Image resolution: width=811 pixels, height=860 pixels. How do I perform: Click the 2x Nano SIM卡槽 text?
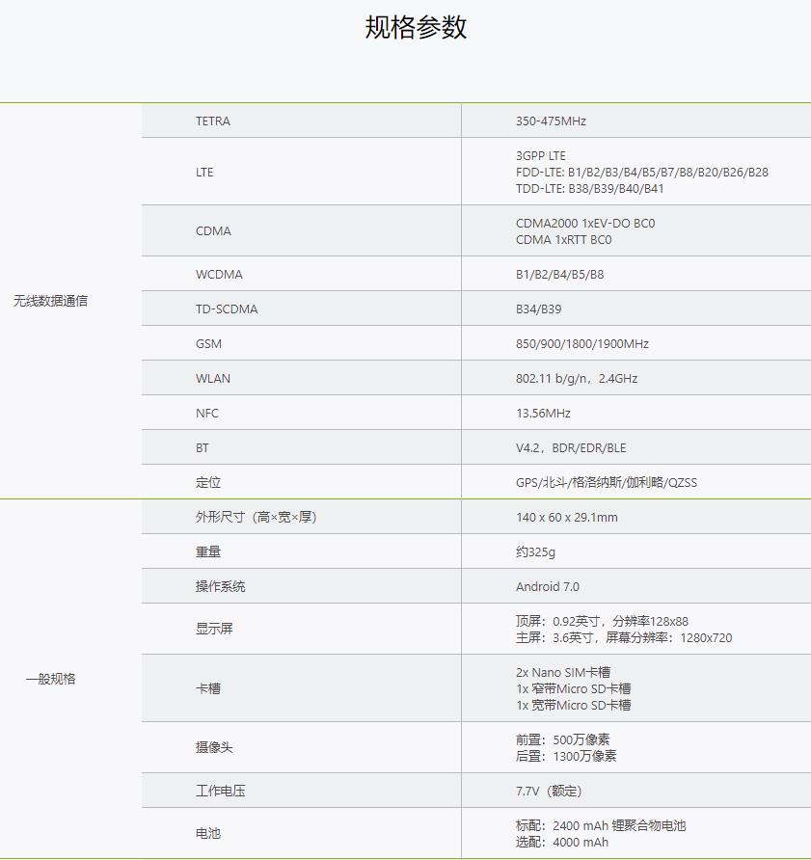(x=562, y=672)
